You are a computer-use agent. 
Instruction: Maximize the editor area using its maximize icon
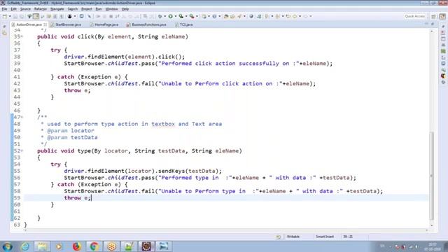point(433,24)
